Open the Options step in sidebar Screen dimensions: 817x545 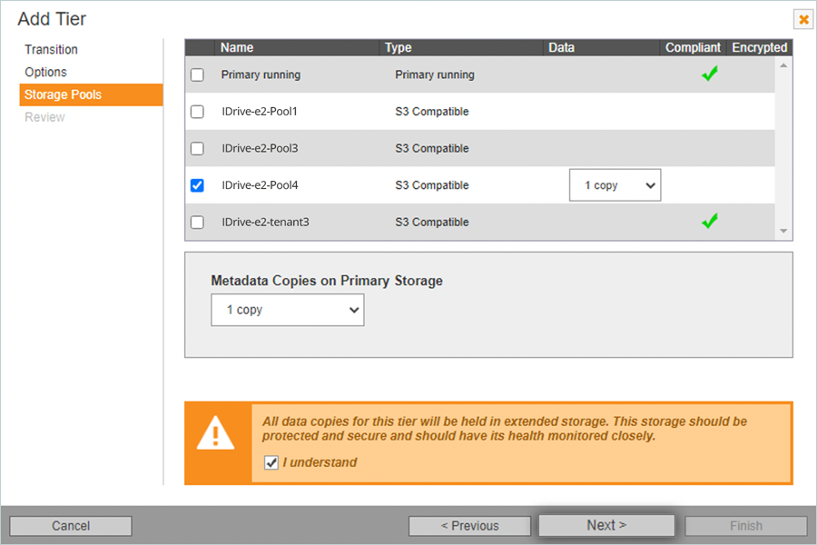tap(45, 72)
